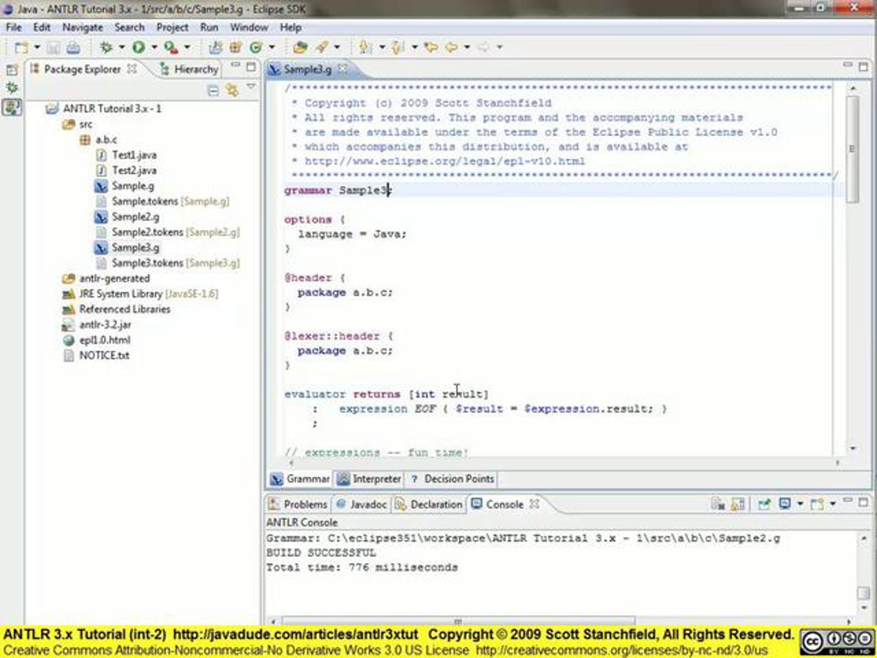Close the Sample3.g editor tab
Image resolution: width=877 pixels, height=658 pixels.
point(342,69)
